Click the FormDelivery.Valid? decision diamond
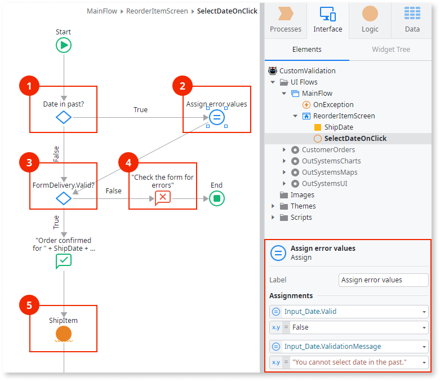Screen dimensions: 440x381 click(x=64, y=199)
